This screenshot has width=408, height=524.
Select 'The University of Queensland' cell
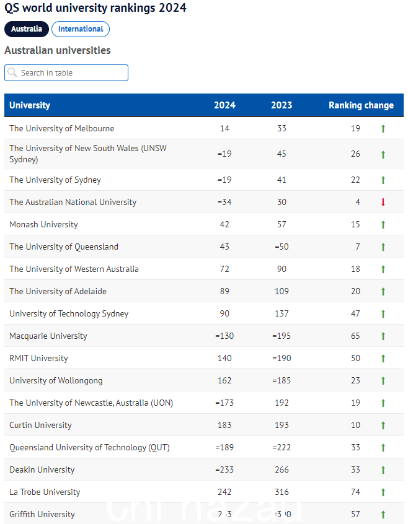point(64,247)
